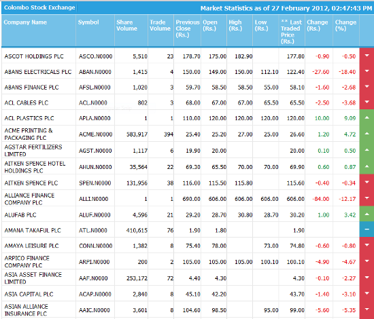Click the -27.60 change value

[320, 72]
